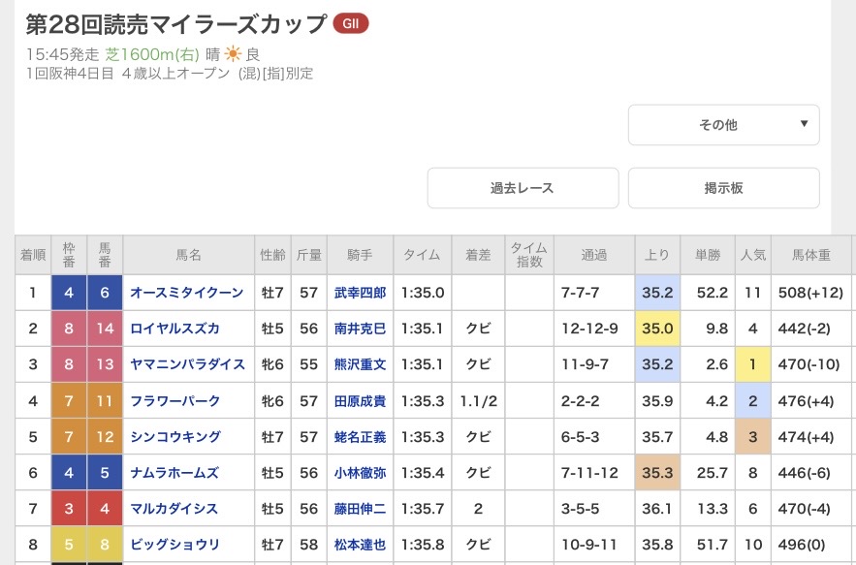
Task: Click the 掲示板 button
Action: [x=723, y=188]
